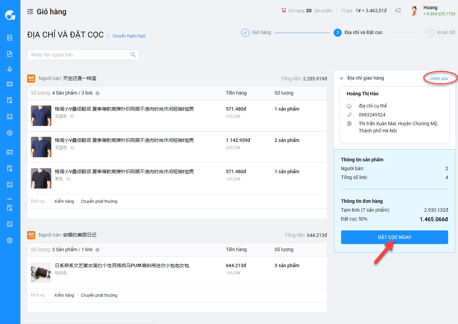Image resolution: width=458 pixels, height=324 pixels.
Task: Open the user avatar profile picture
Action: (x=414, y=11)
